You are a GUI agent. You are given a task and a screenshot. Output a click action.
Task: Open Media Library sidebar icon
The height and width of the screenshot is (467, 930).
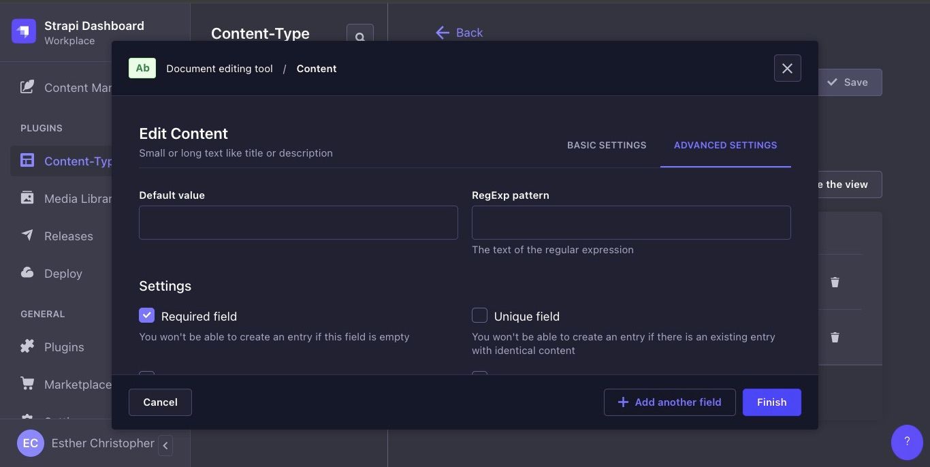(x=27, y=198)
